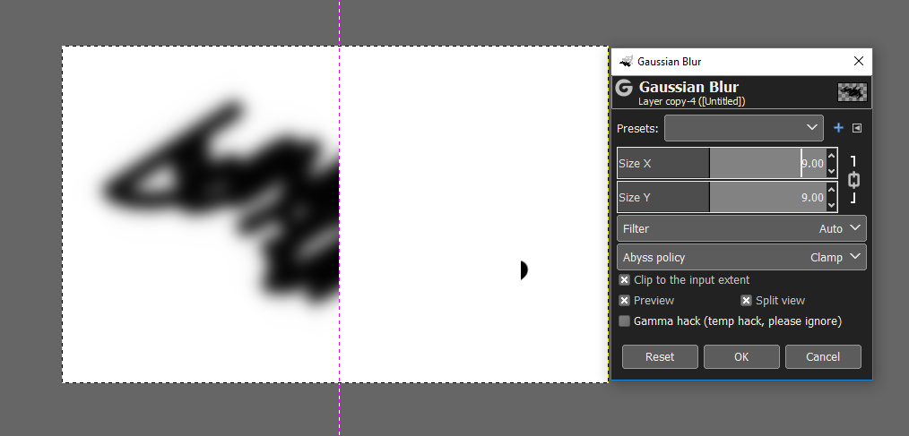This screenshot has width=909, height=436.
Task: Click the Size X slider bar
Action: click(721, 163)
